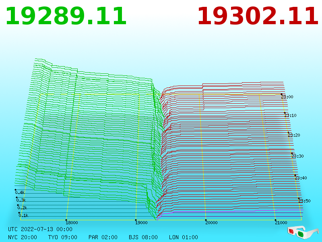This screenshot has width=322, height=242.
Task: Click the 18000 price axis label
Action: tap(72, 223)
